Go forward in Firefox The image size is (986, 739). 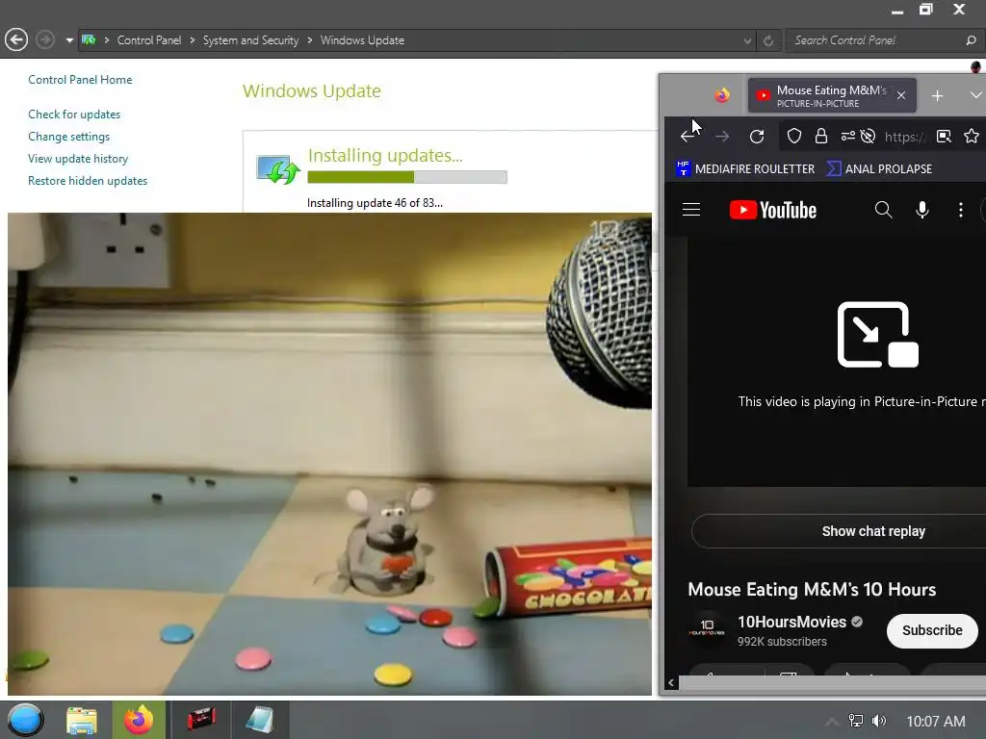pyautogui.click(x=722, y=137)
